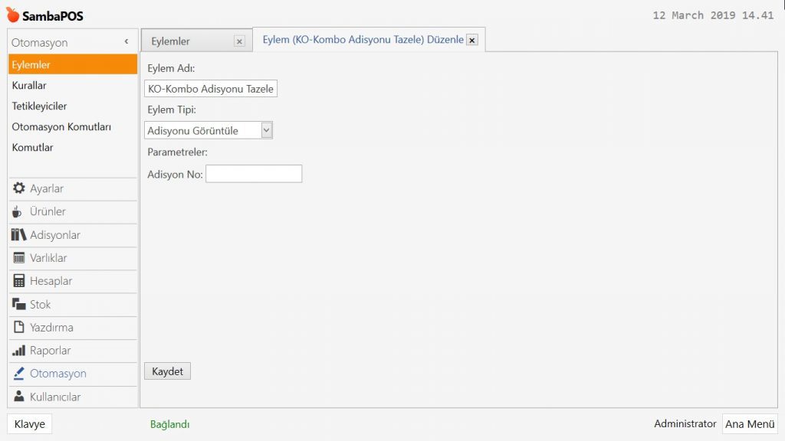Click the Varlıklar barcode icon
Screen dimensions: 785x441
[x=18, y=258]
